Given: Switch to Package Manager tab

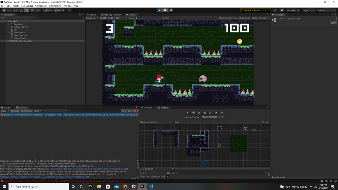Looking at the screenshot, I should [x=111, y=15].
